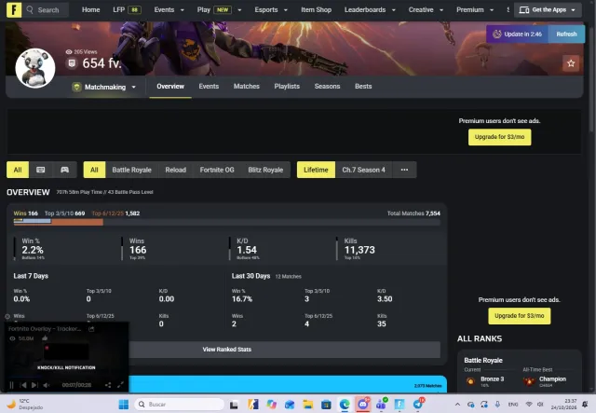Filter stats to Reload mode
The width and height of the screenshot is (596, 413).
(176, 170)
